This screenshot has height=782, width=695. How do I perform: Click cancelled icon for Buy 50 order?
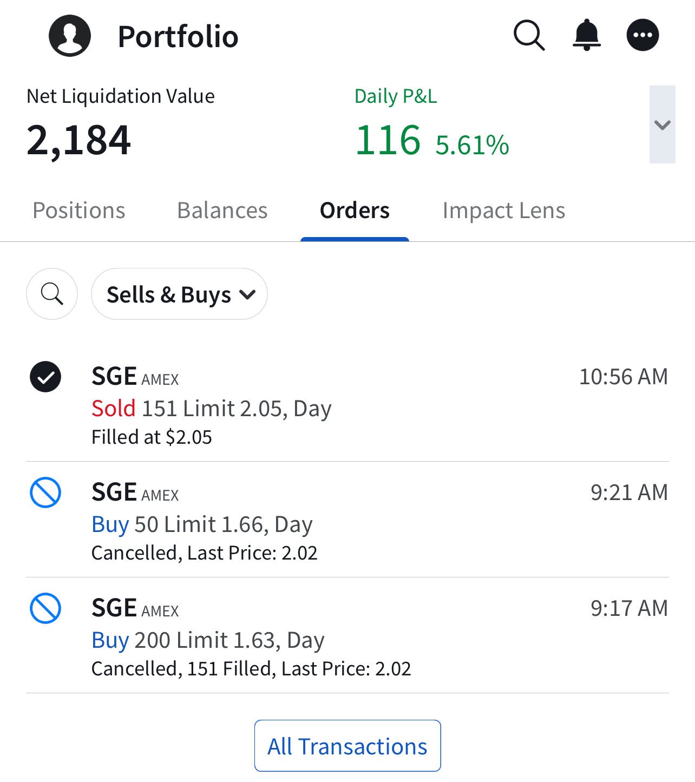tap(45, 492)
